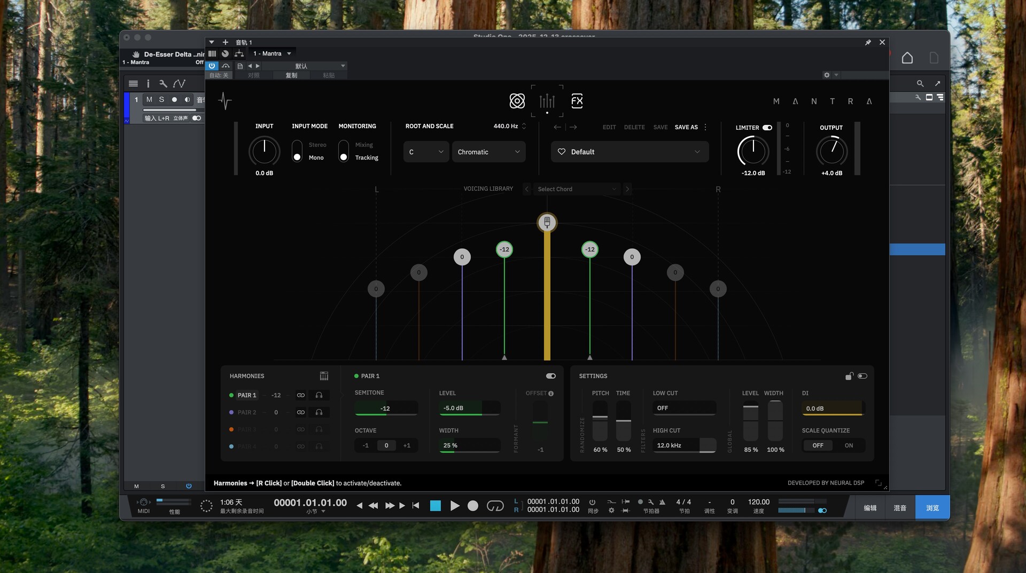Open the Chromatic scale dropdown

tap(488, 152)
